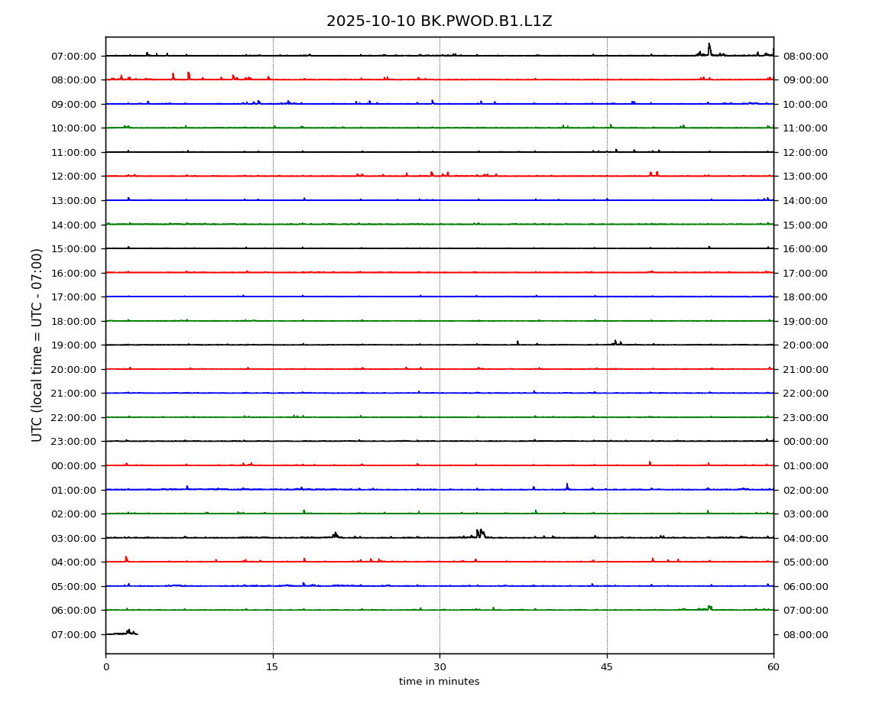Viewport: 879px width, 726px height.
Task: Click the large black spike near minute 54 on top trace
Action: [x=709, y=48]
